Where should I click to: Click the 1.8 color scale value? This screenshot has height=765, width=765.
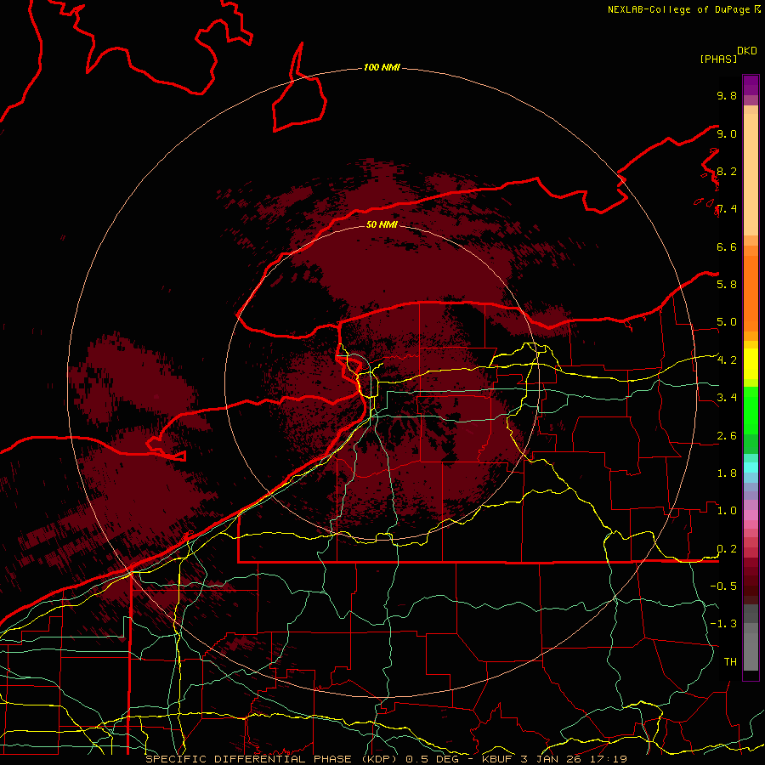click(727, 473)
